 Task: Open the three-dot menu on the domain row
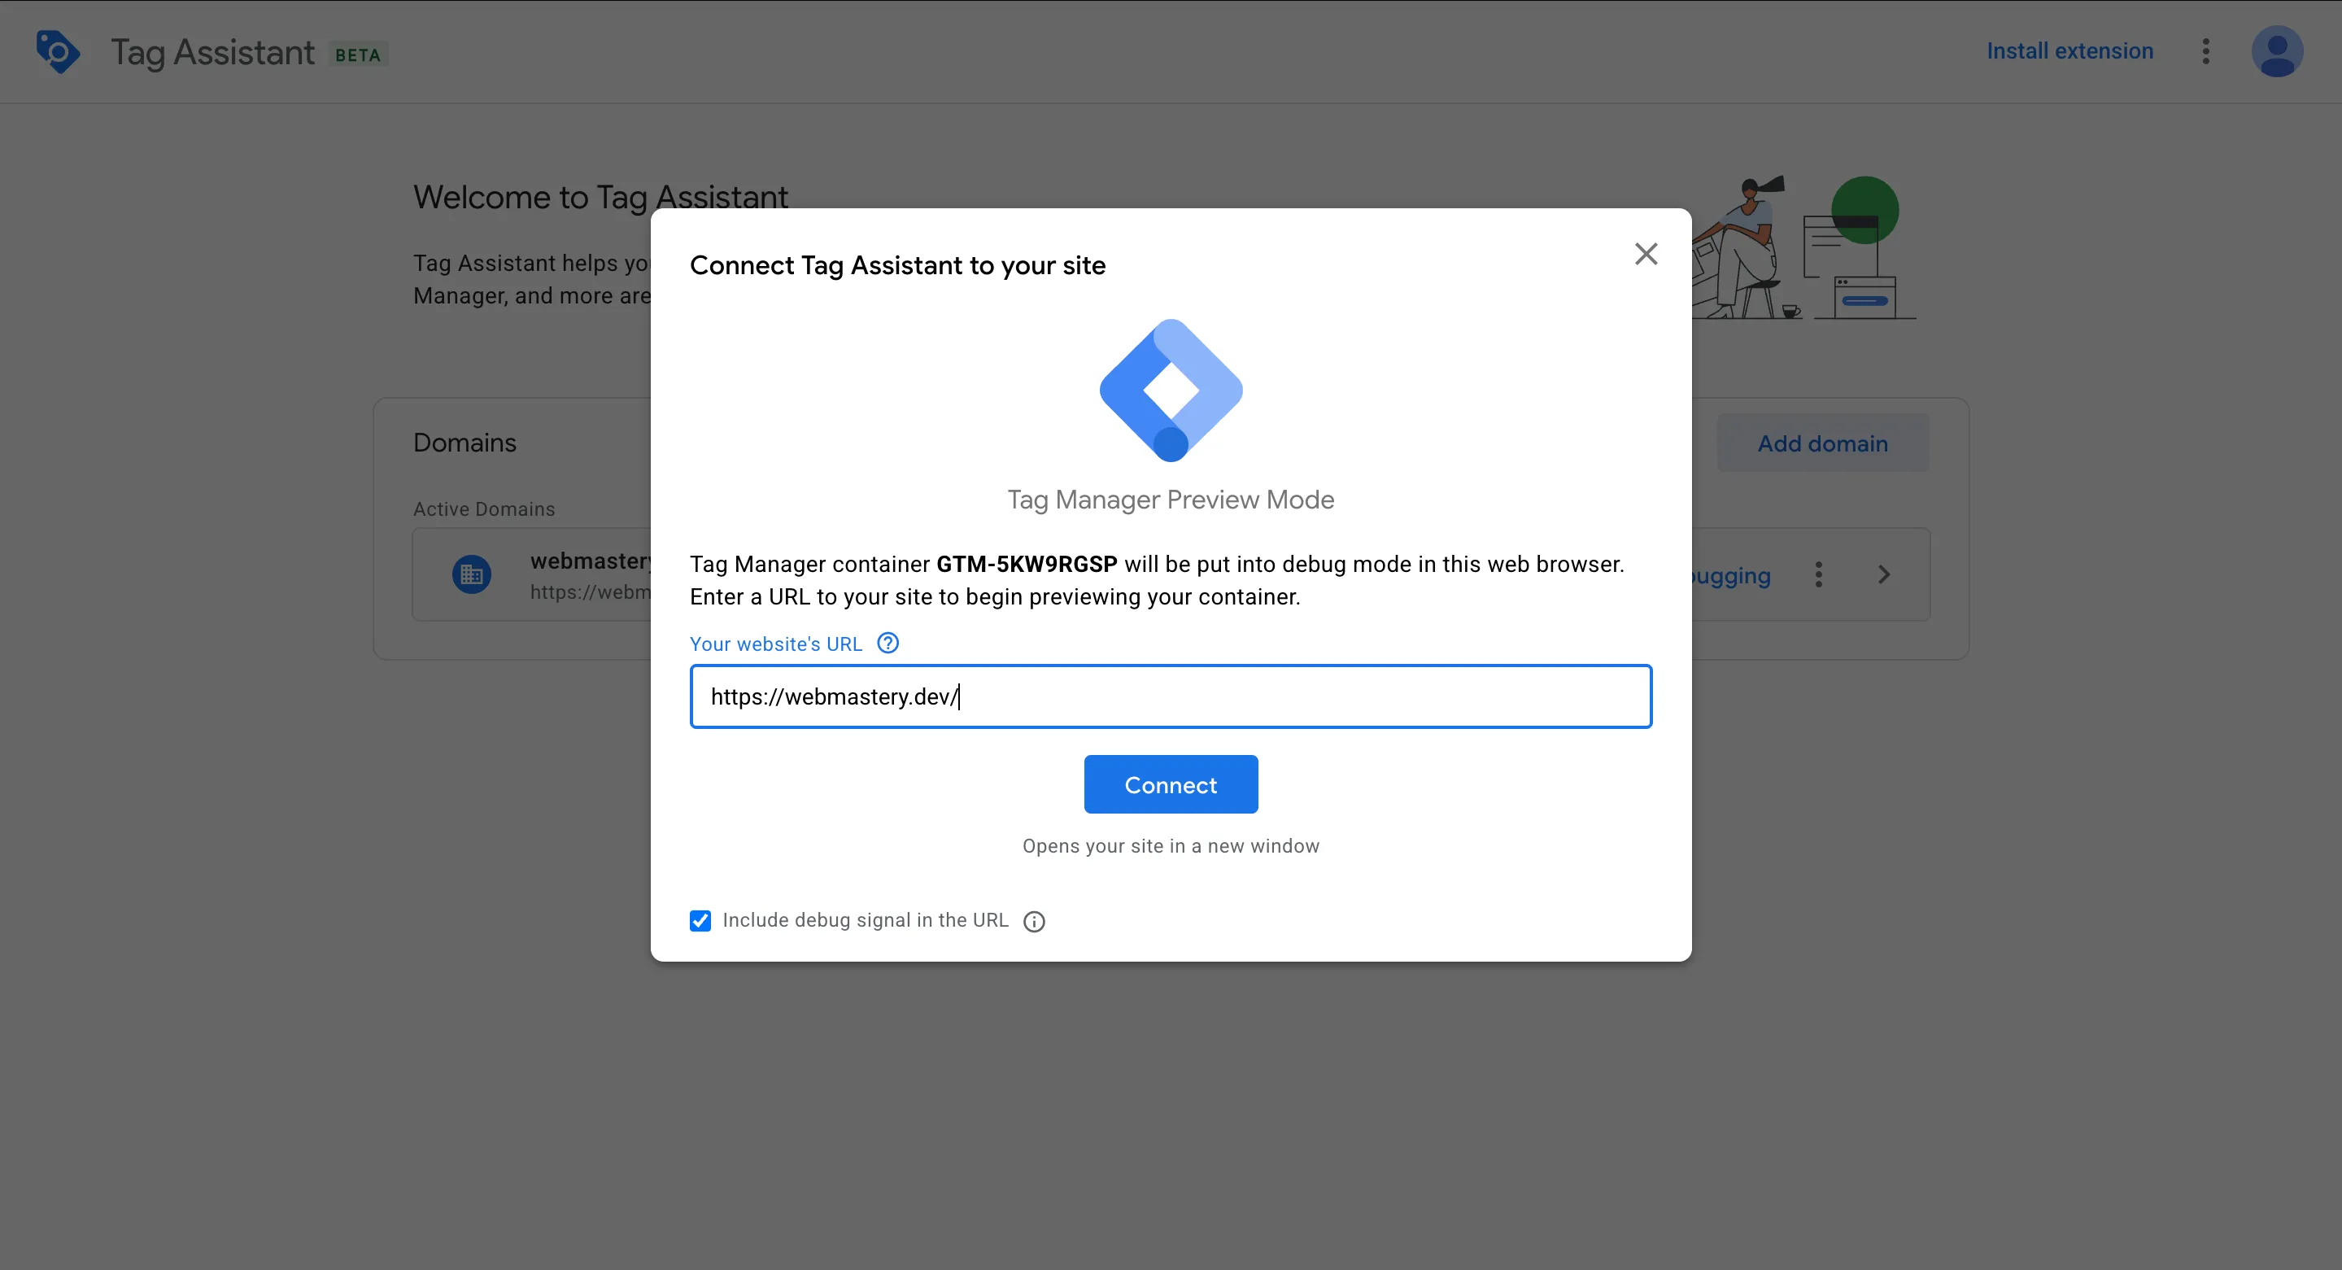(1818, 574)
